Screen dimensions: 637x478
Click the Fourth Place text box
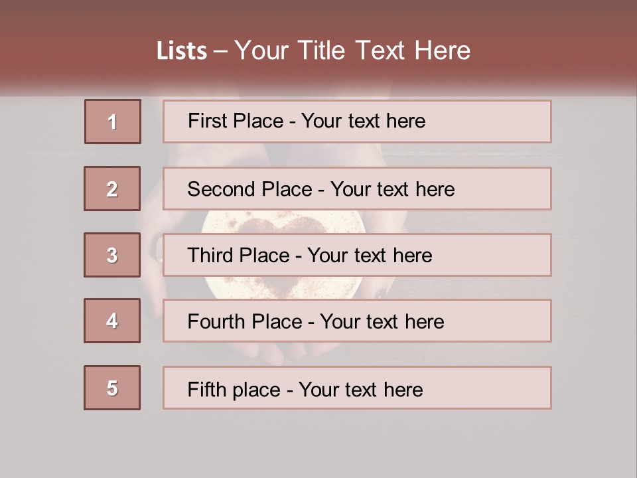tap(357, 321)
